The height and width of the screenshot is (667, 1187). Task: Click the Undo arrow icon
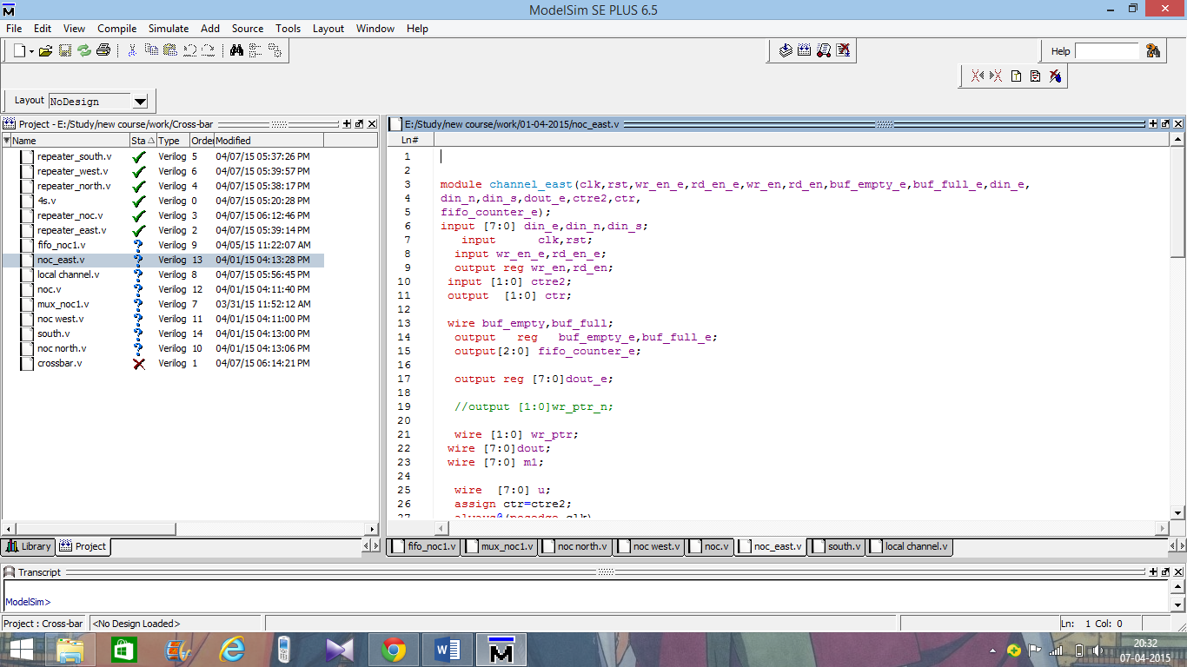click(x=189, y=51)
